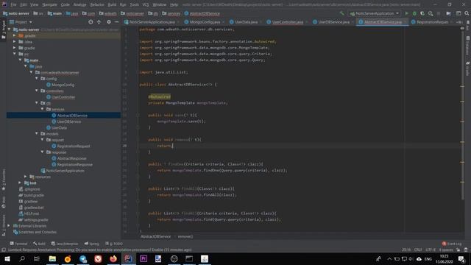Screen dimensions: 471x265
Task: Open the Vivaldi browser taskbar icon
Action: click(98, 258)
